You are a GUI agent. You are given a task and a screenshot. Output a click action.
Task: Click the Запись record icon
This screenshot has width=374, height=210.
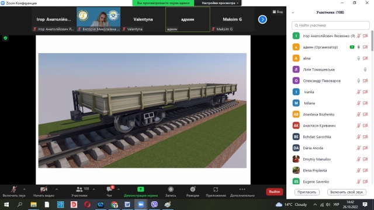click(171, 189)
